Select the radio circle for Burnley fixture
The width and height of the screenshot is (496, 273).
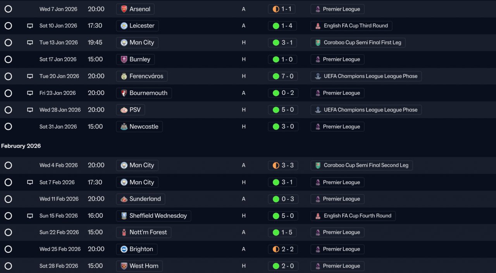click(8, 59)
